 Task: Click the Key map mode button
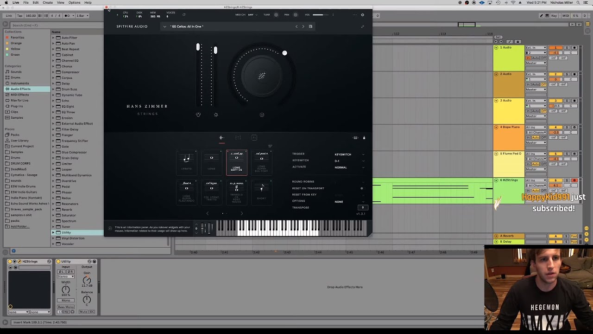tap(554, 16)
